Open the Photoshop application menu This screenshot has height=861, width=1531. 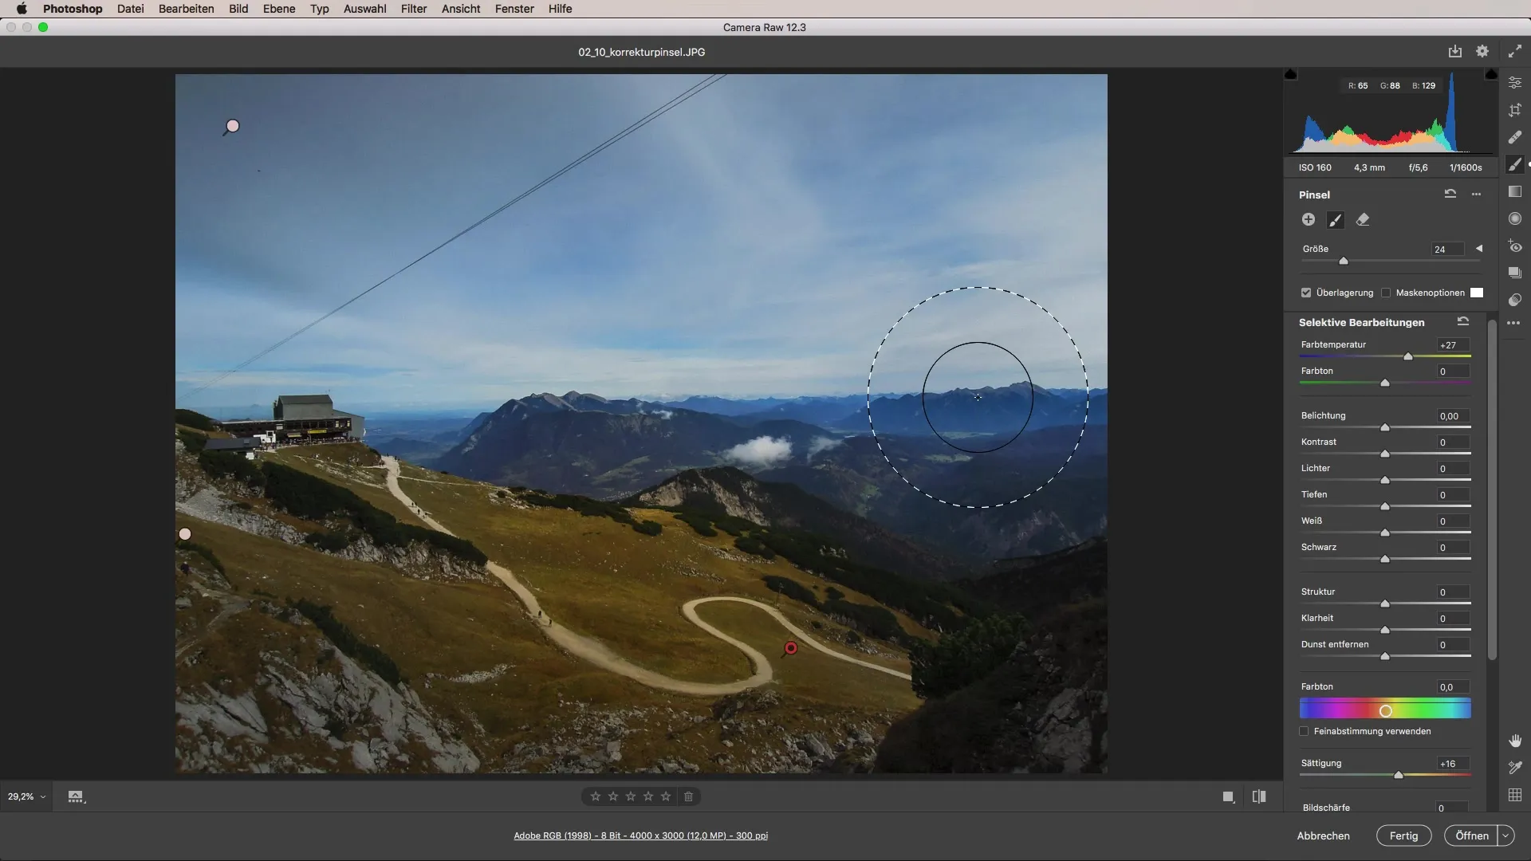click(x=73, y=9)
